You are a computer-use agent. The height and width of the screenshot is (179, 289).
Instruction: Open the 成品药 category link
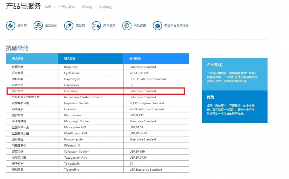click(80, 25)
